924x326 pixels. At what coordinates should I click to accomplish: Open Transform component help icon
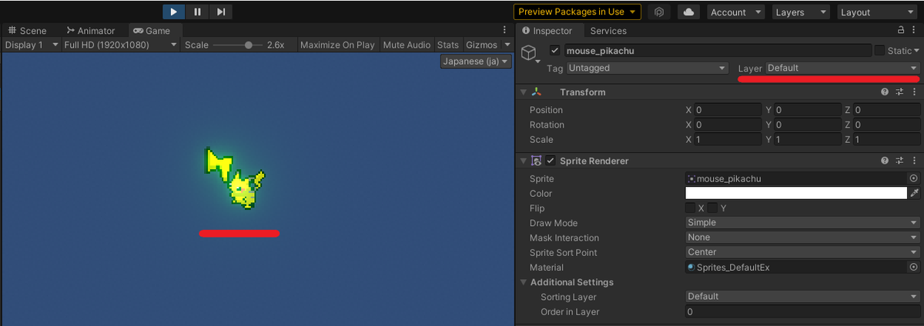(x=885, y=92)
